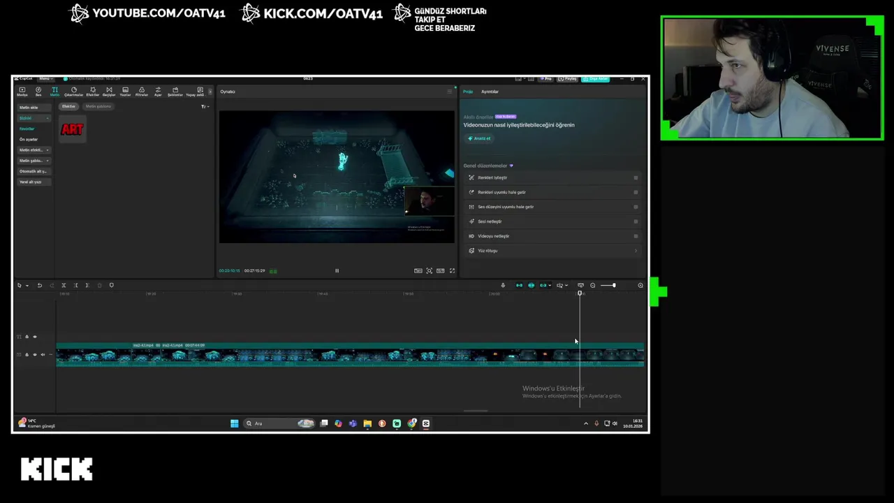Screen dimensions: 894x503
Task: Select Ön ayarlar in the sidebar
Action: (29, 139)
